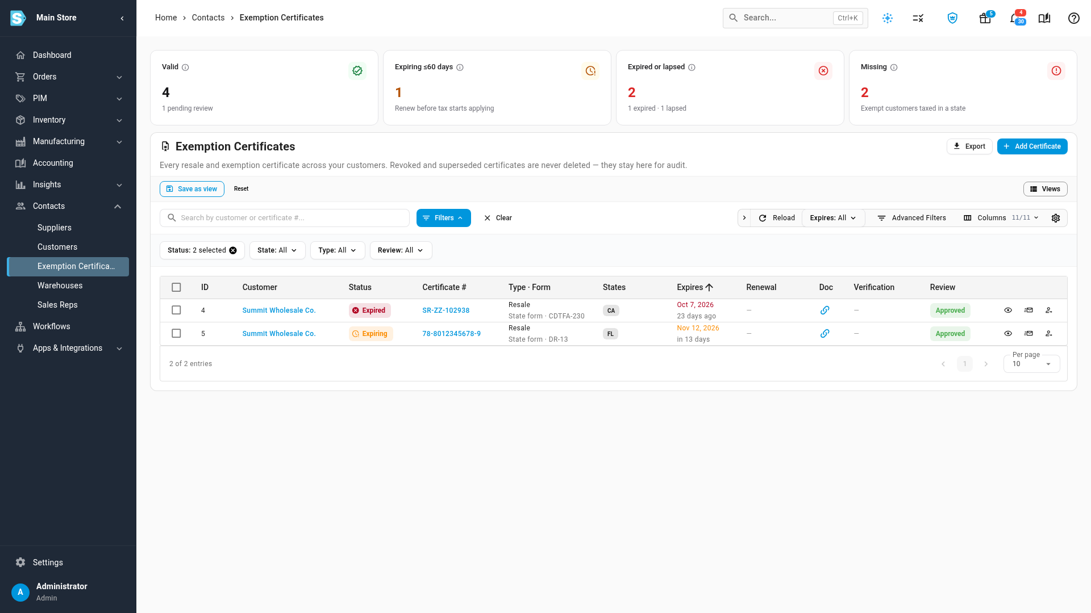The width and height of the screenshot is (1091, 613).
Task: Click the Export button
Action: tap(969, 146)
